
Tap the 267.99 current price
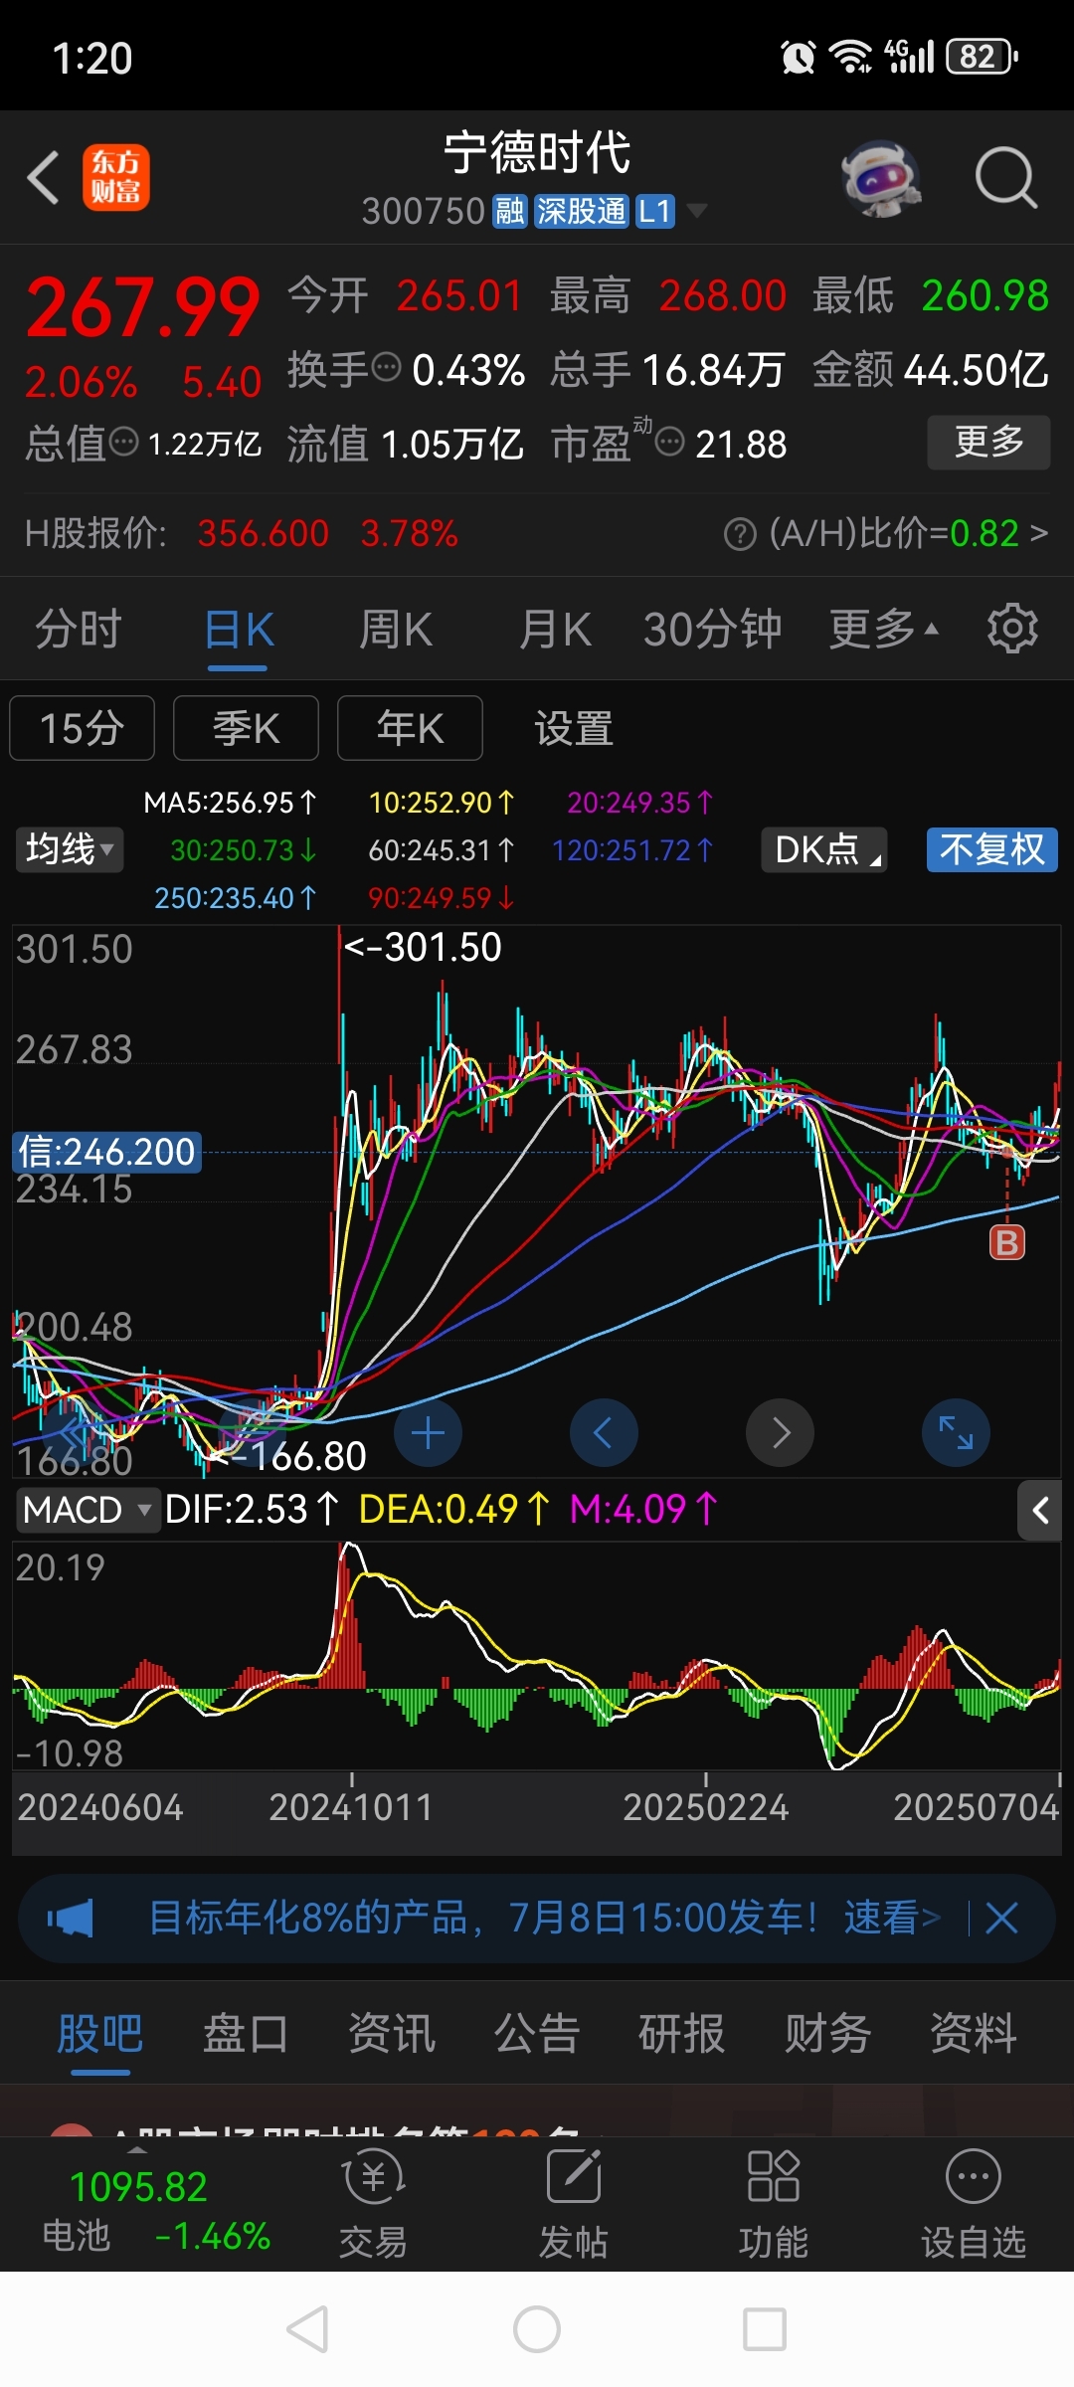[x=143, y=307]
